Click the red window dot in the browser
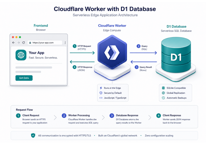This screenshot has height=144, width=206. pos(13,37)
